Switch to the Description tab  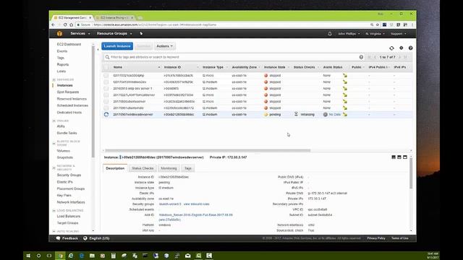(x=115, y=168)
